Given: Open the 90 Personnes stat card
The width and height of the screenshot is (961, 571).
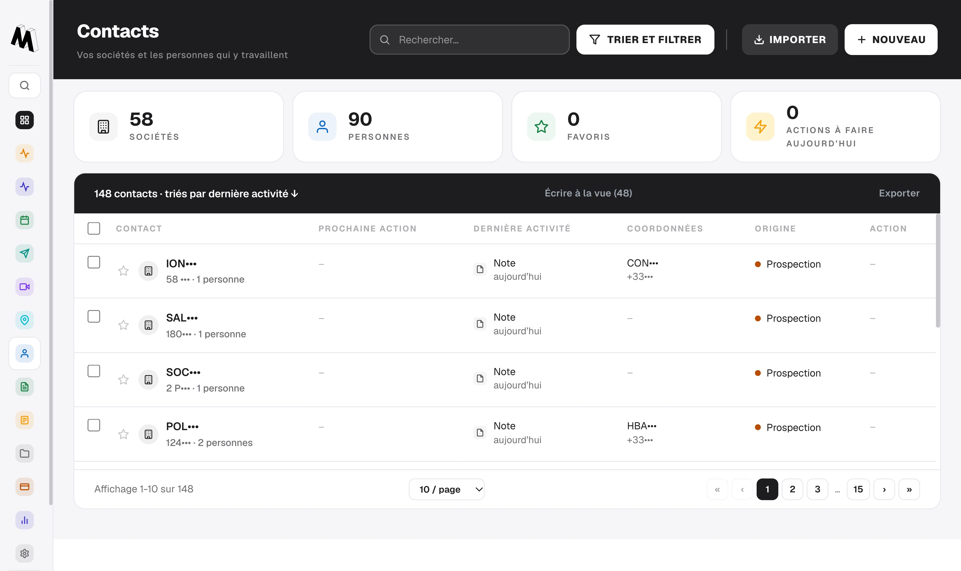Looking at the screenshot, I should tap(397, 127).
